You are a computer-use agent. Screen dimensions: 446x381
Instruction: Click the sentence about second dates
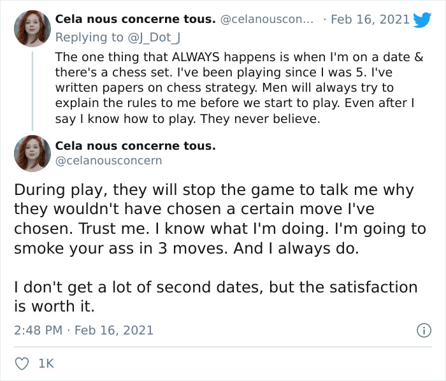215,296
